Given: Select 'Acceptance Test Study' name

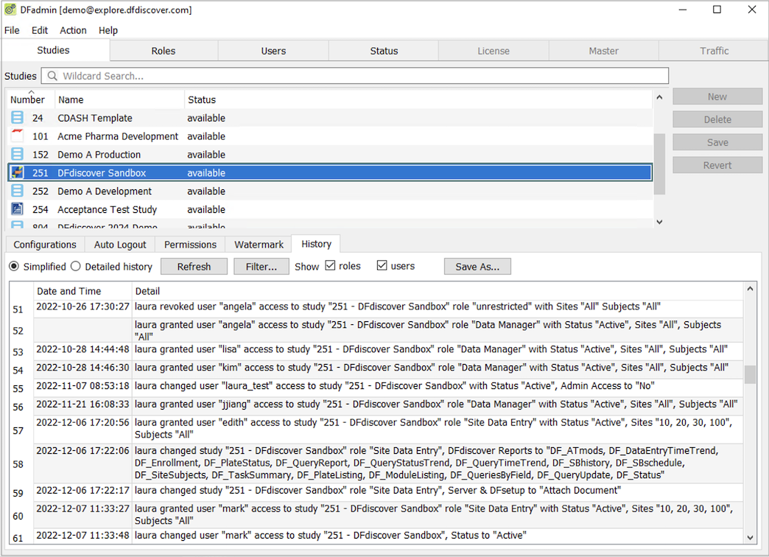Looking at the screenshot, I should (107, 209).
